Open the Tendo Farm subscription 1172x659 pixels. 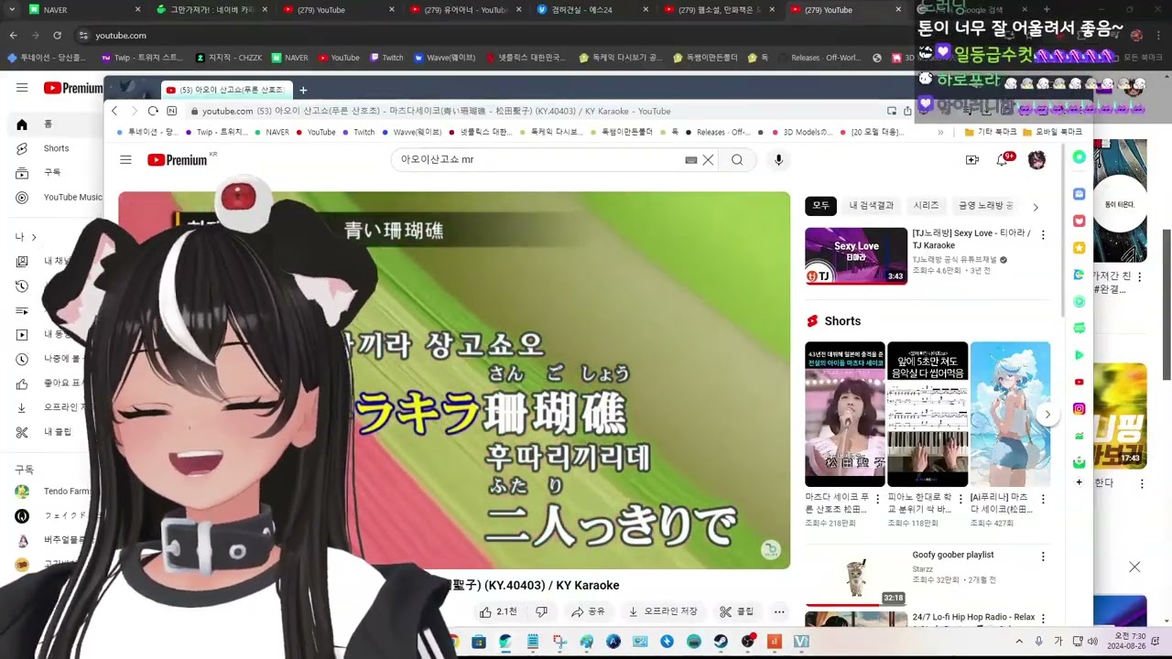click(x=55, y=492)
